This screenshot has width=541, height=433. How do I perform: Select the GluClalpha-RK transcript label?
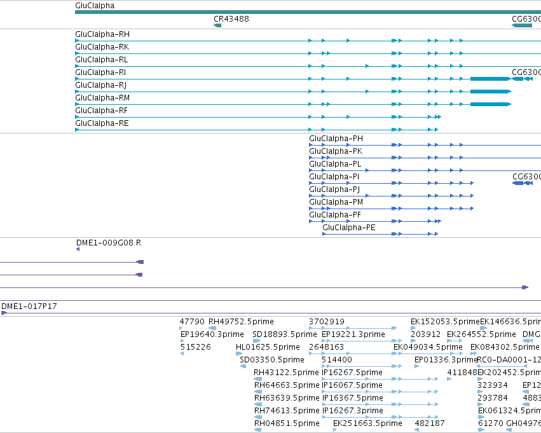click(x=102, y=47)
